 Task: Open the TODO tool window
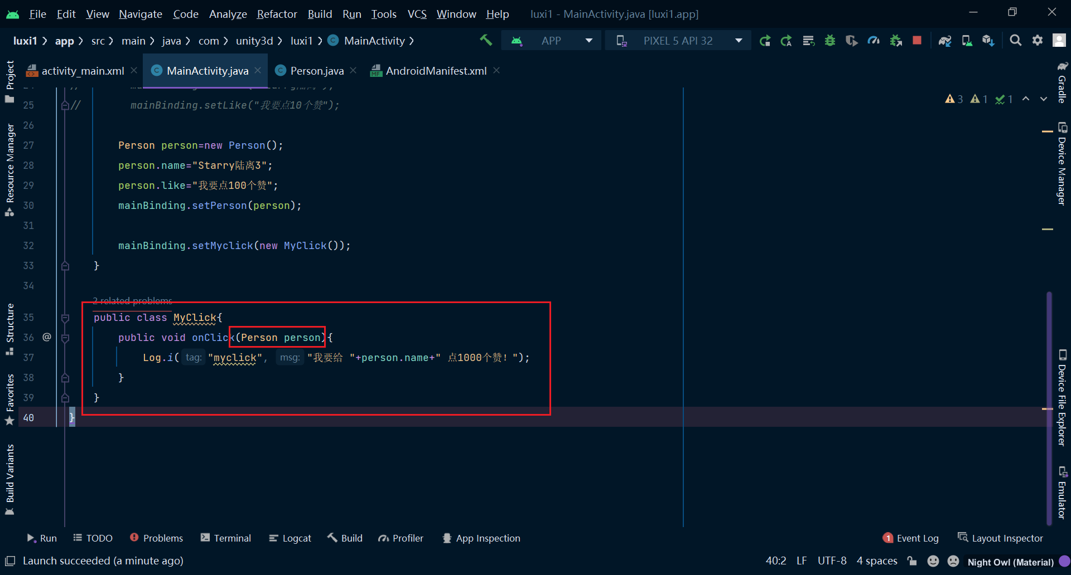point(93,538)
